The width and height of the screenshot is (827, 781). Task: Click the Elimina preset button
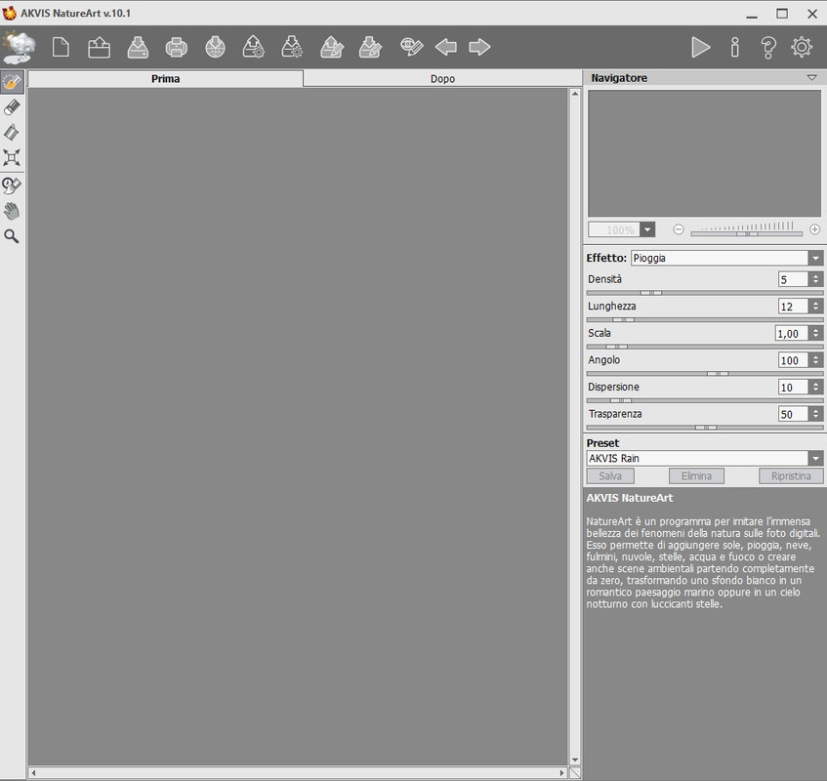pos(696,475)
